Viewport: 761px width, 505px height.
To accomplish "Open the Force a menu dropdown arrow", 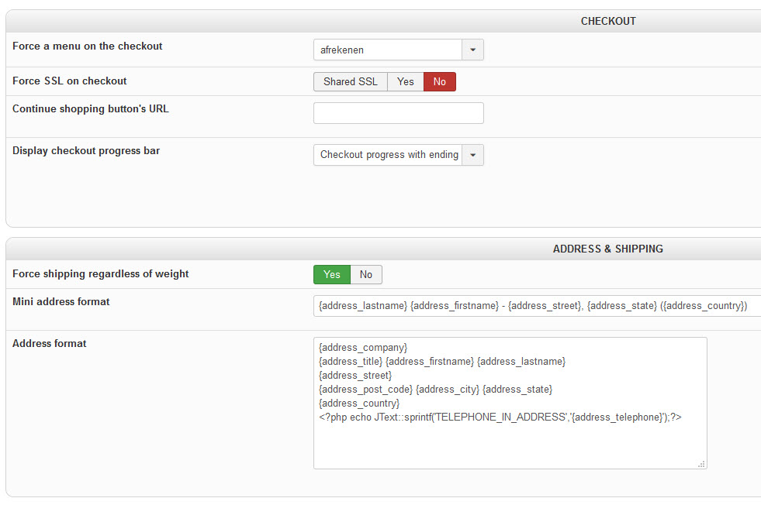I will click(x=472, y=50).
